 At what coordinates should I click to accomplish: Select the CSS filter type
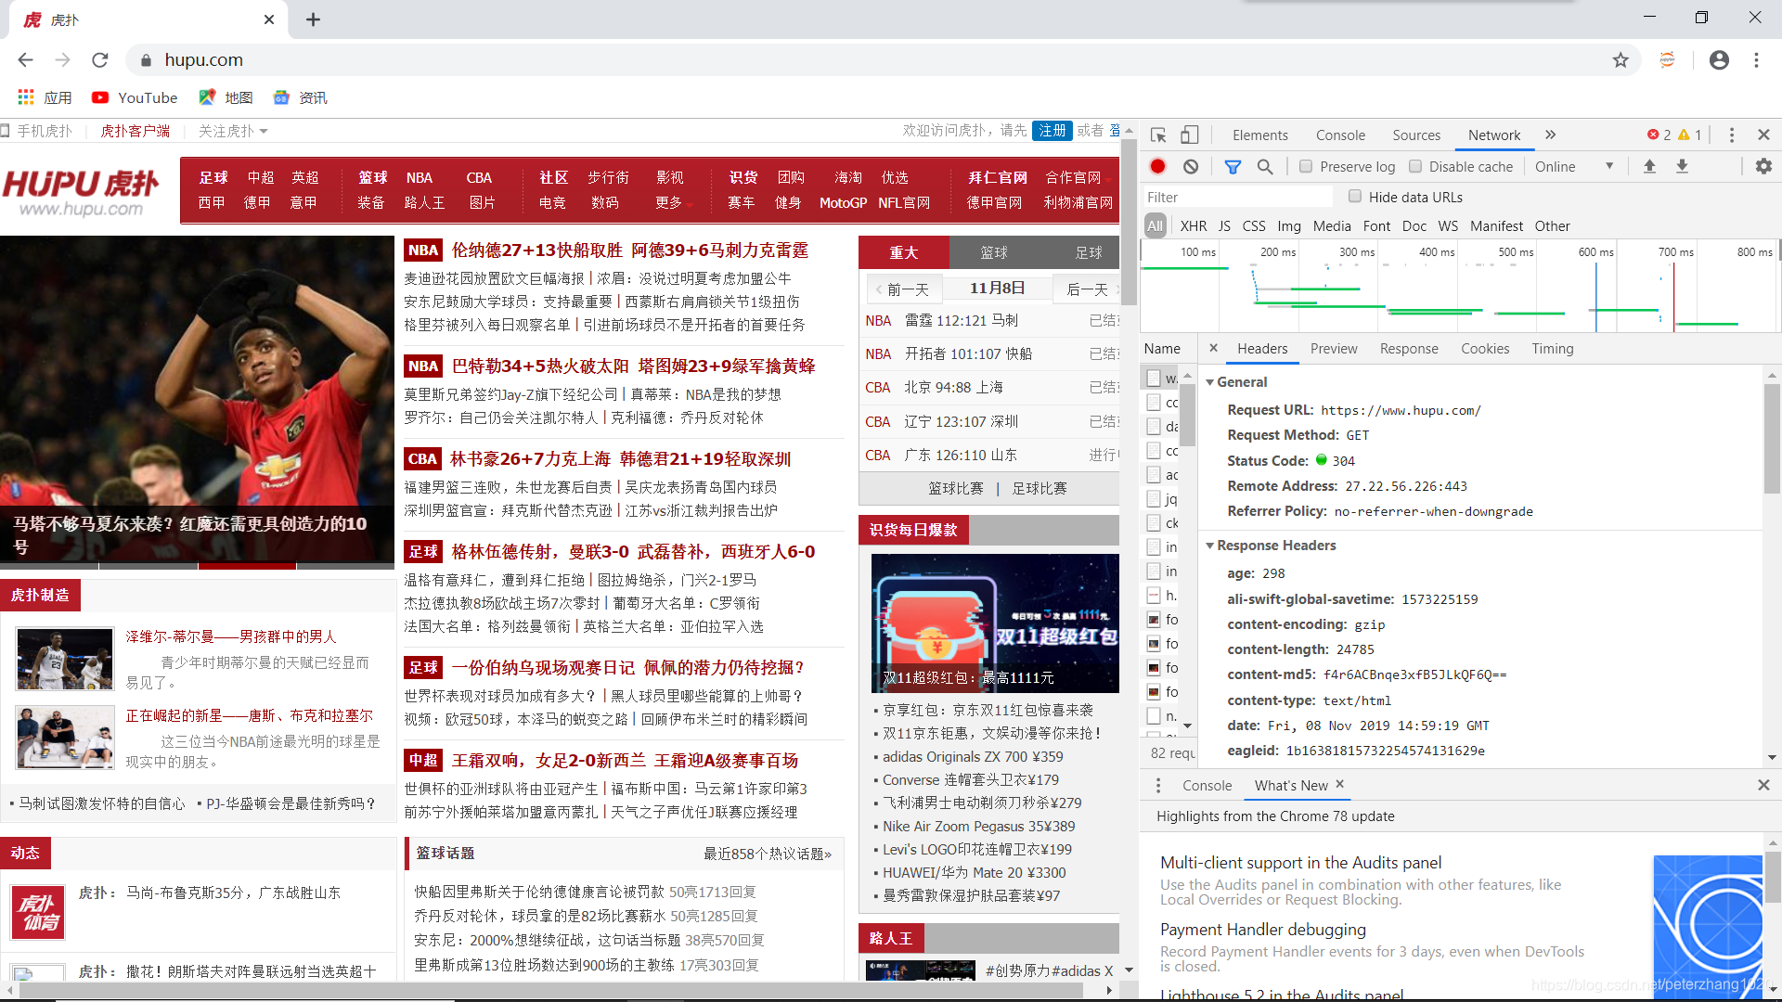[1254, 226]
